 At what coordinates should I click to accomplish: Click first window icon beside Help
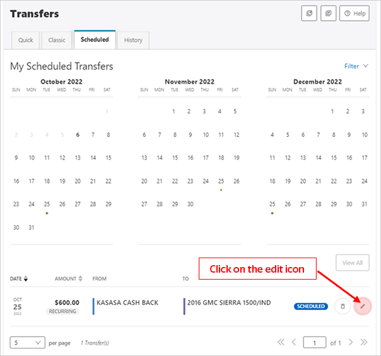(309, 13)
